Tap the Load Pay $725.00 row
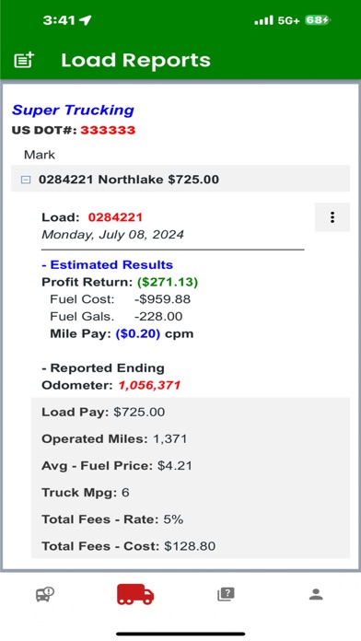 [x=191, y=412]
